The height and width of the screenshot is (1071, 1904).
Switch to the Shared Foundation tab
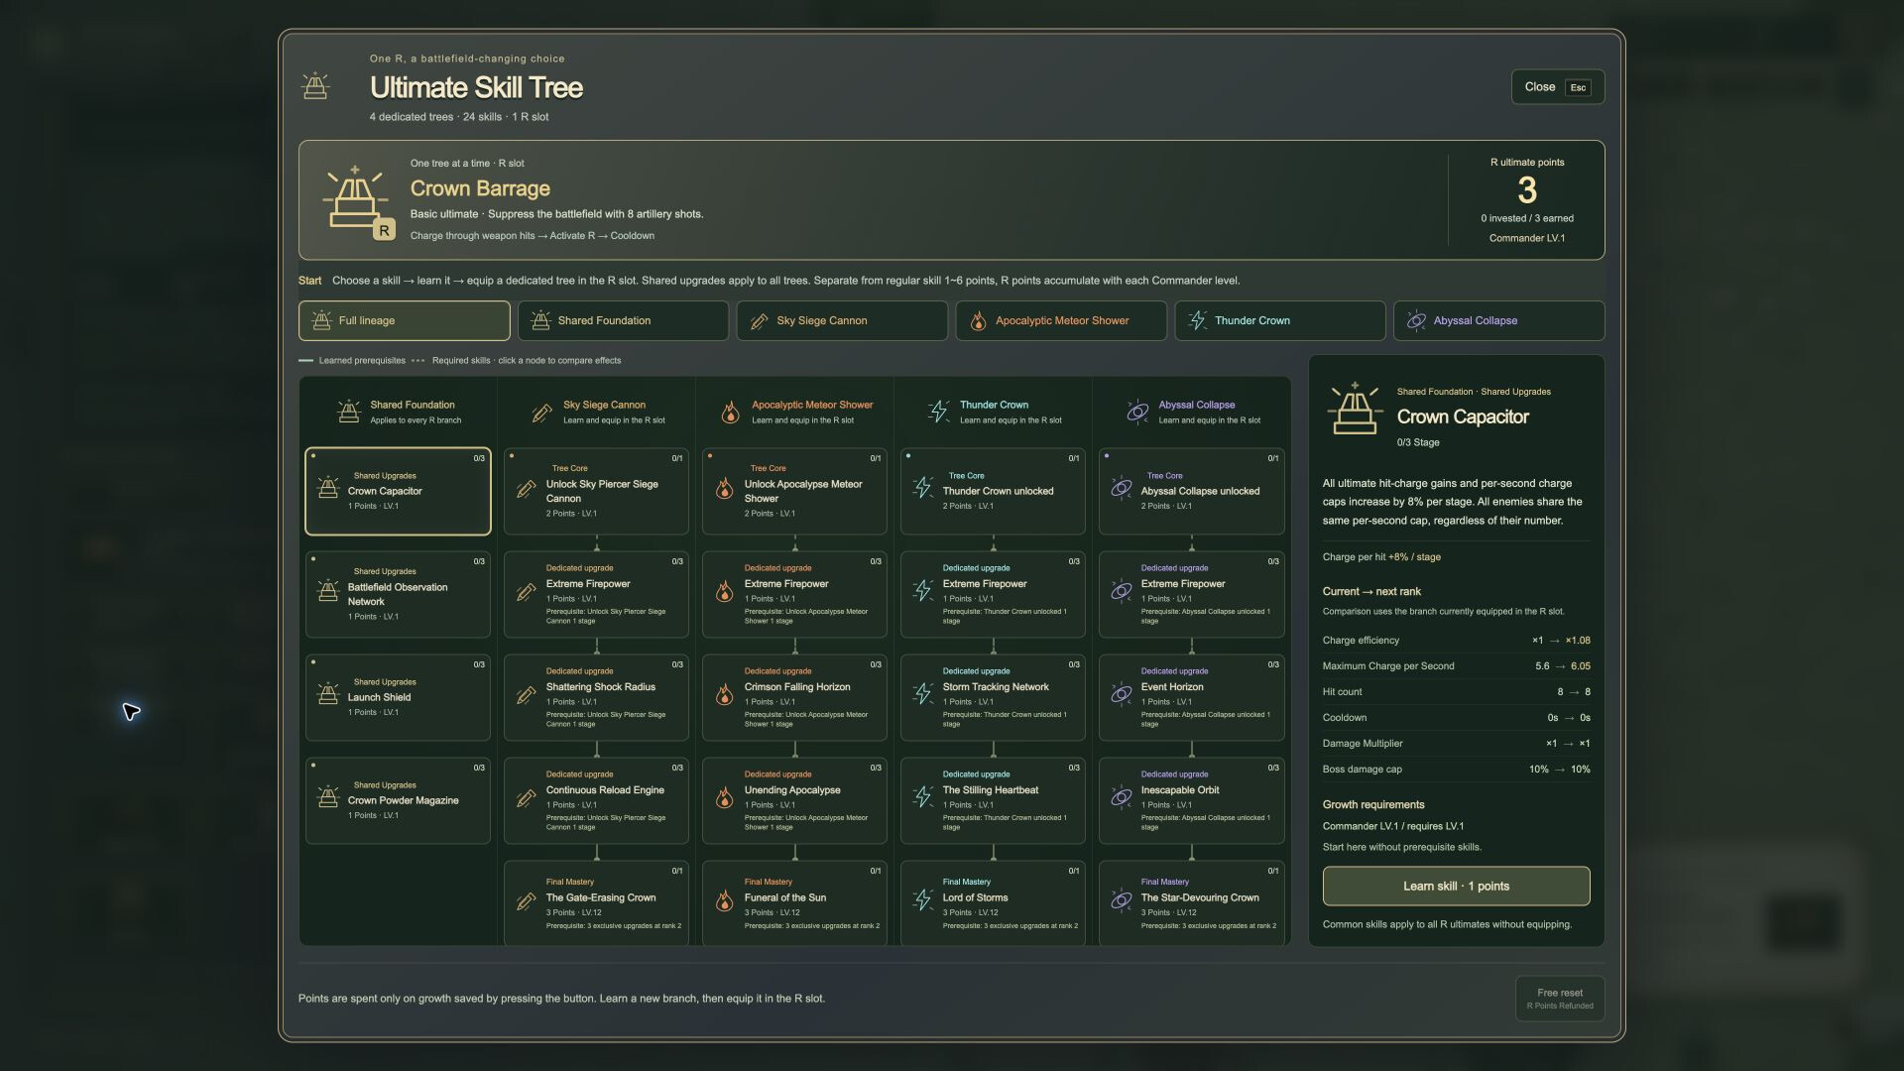(x=623, y=320)
